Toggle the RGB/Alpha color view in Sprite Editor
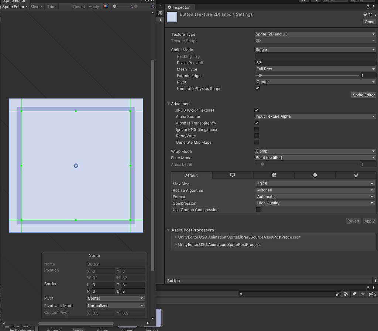This screenshot has width=378, height=331. 106,6
